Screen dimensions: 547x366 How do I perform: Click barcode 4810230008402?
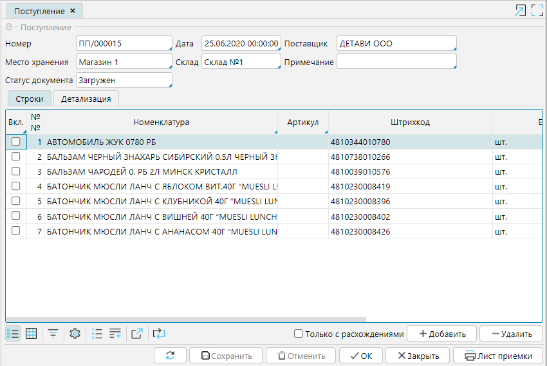coord(360,217)
